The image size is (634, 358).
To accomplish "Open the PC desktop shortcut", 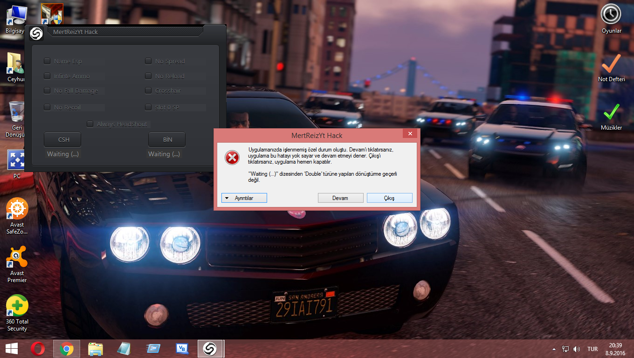I will pyautogui.click(x=17, y=164).
